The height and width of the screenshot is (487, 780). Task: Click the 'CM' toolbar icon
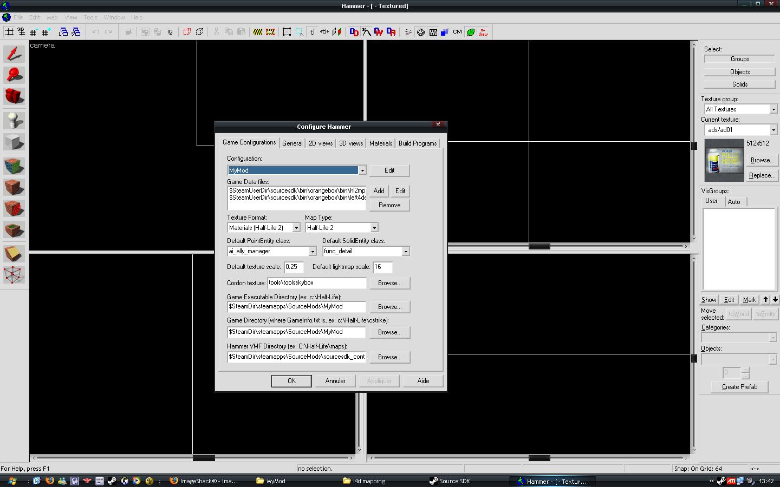coord(457,32)
